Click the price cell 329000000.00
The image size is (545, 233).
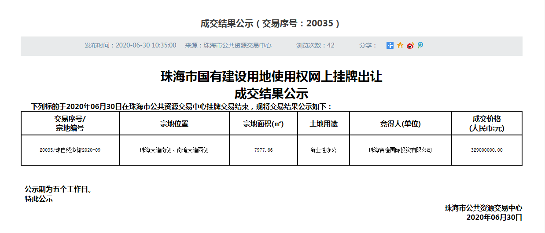486,150
